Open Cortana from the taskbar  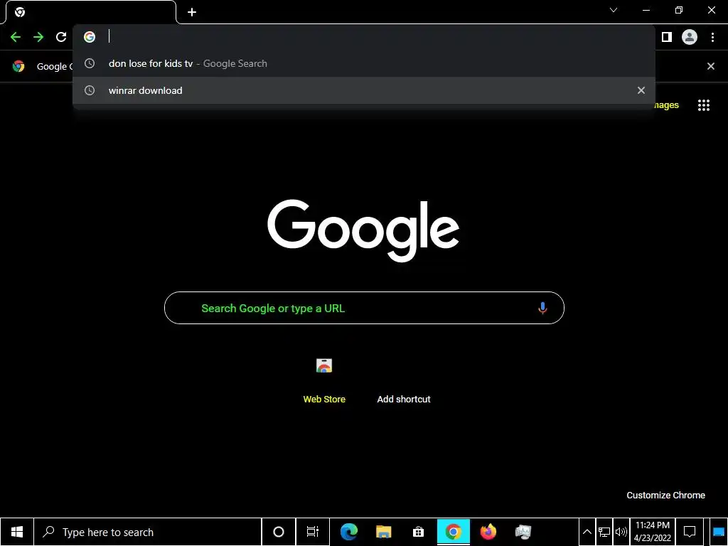click(279, 532)
